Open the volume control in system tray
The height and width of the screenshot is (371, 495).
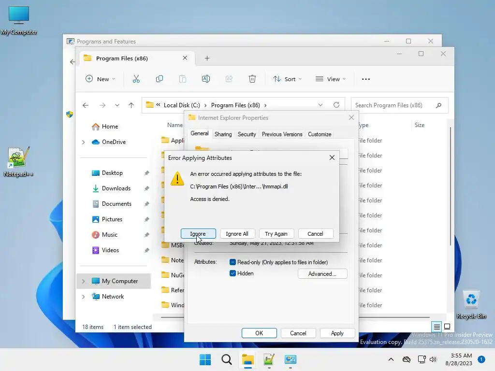[x=433, y=359]
